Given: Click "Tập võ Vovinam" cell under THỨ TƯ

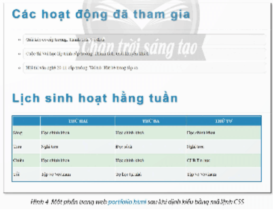Looking at the screenshot, I should pos(201,174).
